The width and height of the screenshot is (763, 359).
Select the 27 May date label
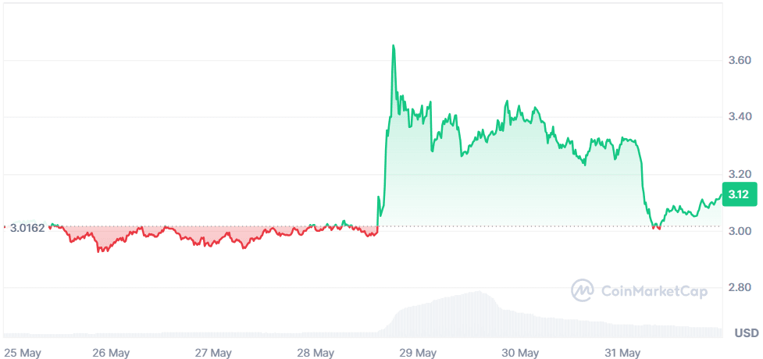(x=214, y=353)
